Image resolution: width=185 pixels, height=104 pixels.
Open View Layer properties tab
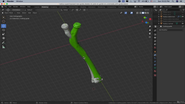pos(155,41)
